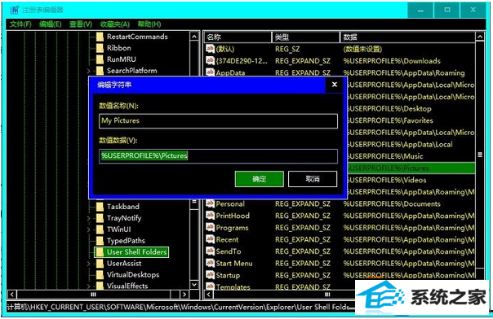Select the User Shell Folders key
The width and height of the screenshot is (493, 319).
[136, 252]
